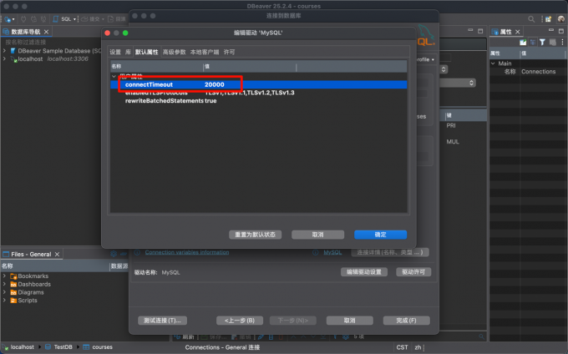Expand the localhost connection tree node
The width and height of the screenshot is (568, 354).
4,58
